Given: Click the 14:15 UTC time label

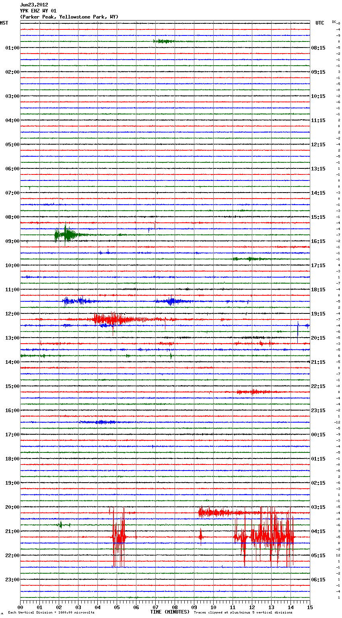Looking at the screenshot, I should tap(318, 193).
